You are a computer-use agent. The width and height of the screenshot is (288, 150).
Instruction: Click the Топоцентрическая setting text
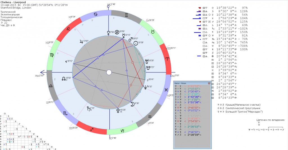(11, 17)
